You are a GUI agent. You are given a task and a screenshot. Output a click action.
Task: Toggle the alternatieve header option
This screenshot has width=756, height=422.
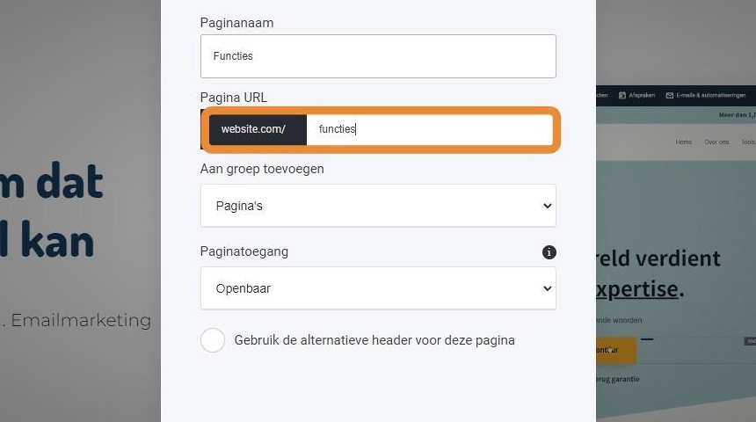pyautogui.click(x=213, y=340)
